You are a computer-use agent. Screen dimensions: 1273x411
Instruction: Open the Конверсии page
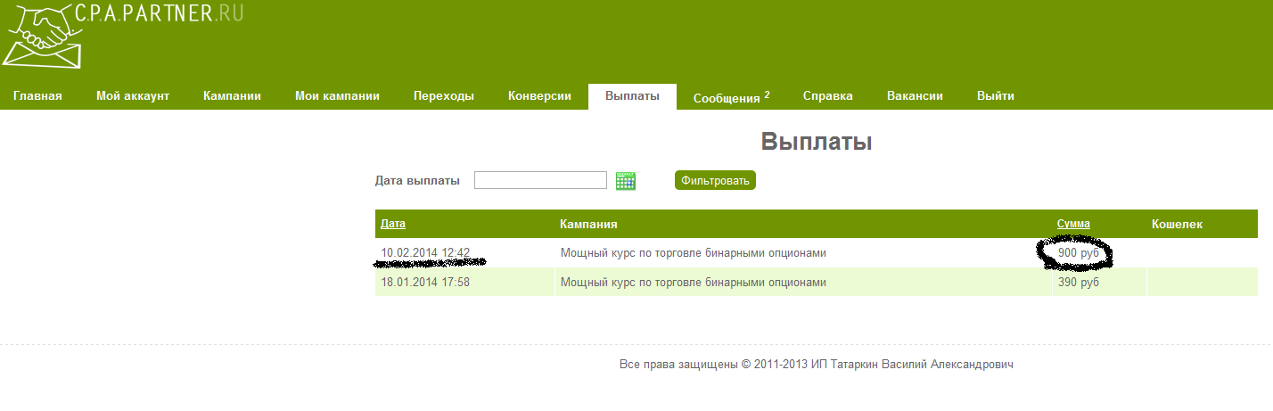click(539, 96)
